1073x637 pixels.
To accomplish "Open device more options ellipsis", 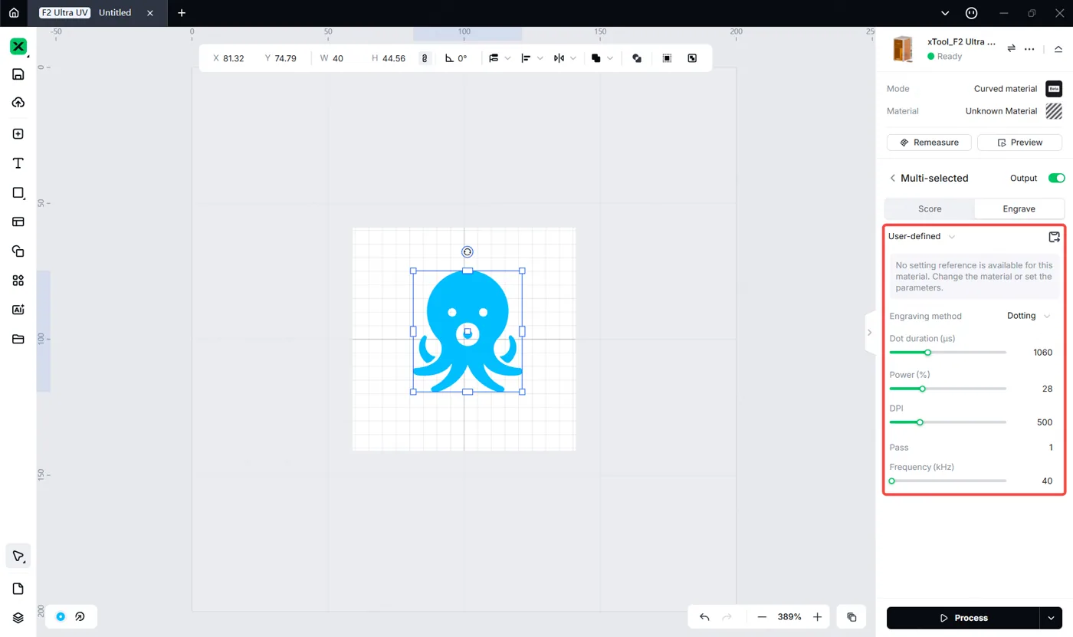I will (x=1029, y=48).
